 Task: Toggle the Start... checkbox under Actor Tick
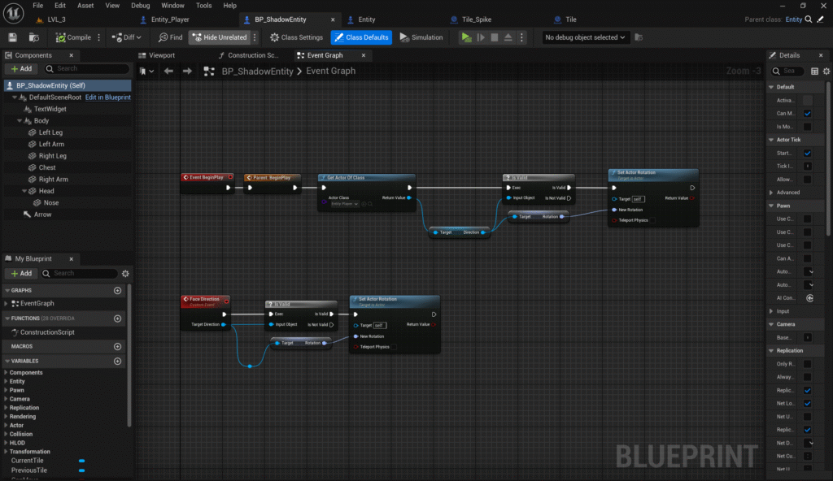808,154
